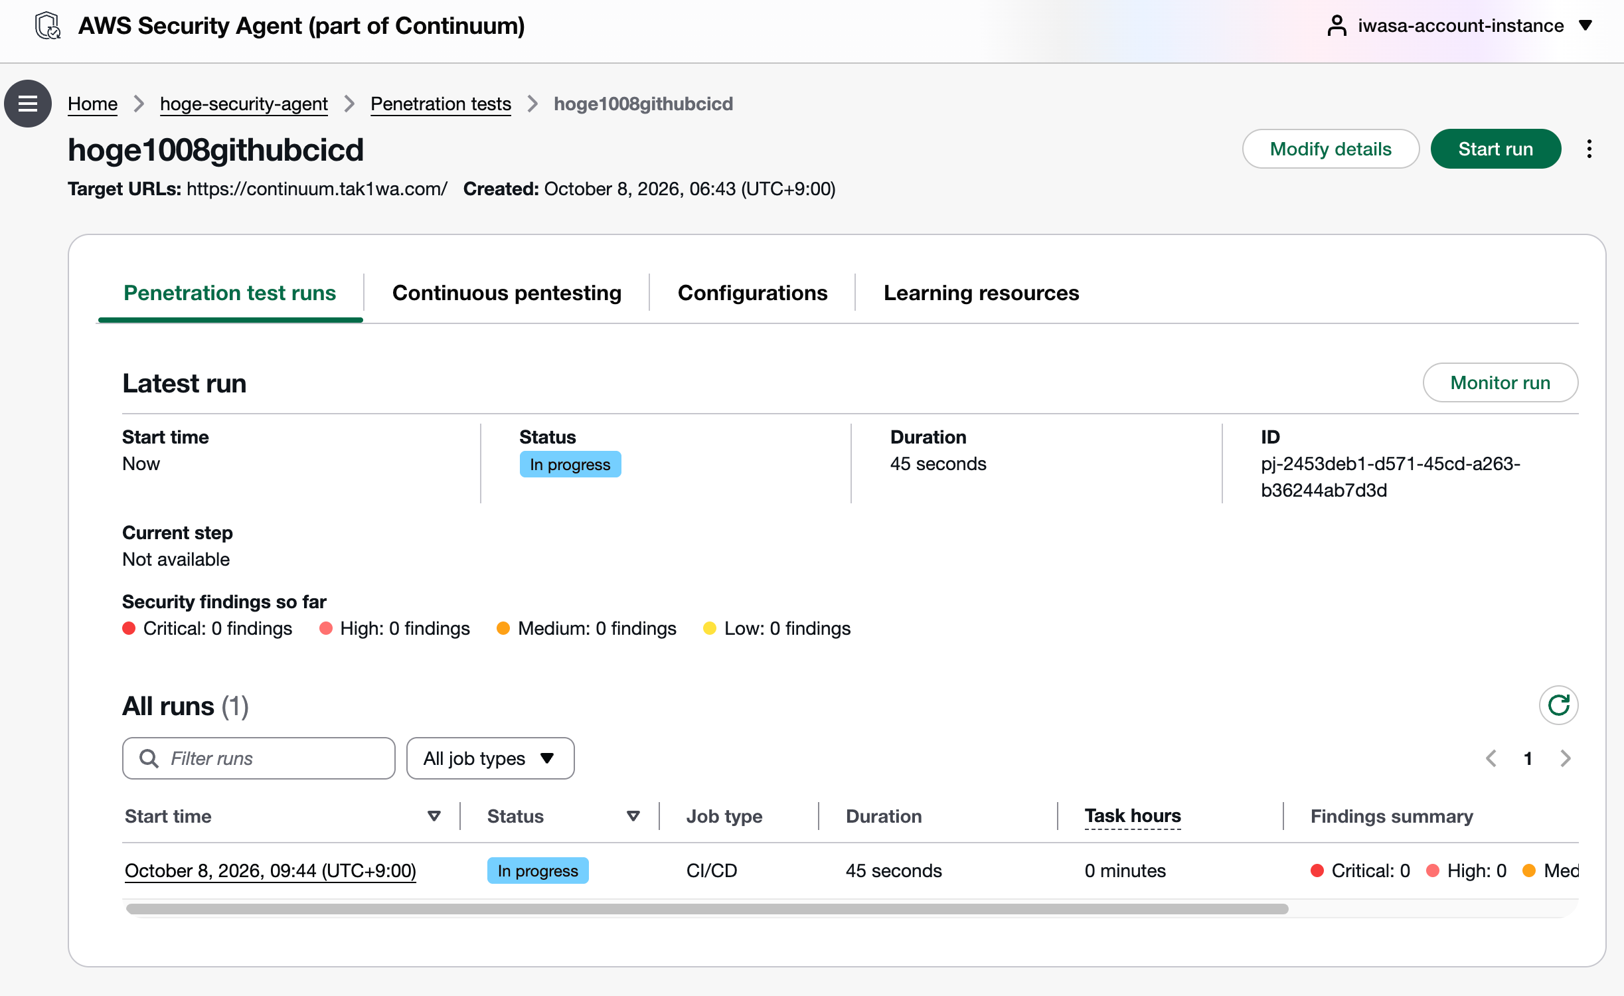Click the Target URL continuum.tak1wa.com text
The width and height of the screenshot is (1624, 996).
(317, 189)
